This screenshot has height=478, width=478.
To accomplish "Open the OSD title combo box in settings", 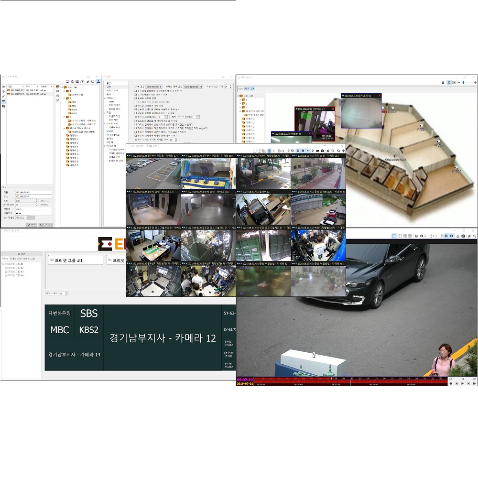I will point(188,117).
